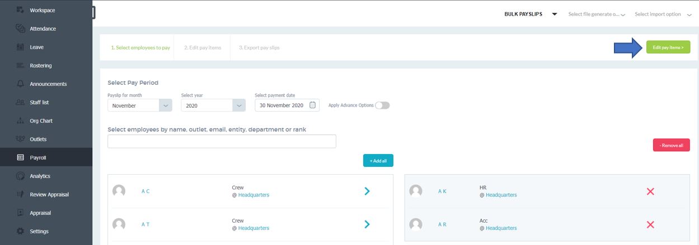699x245 pixels.
Task: Click the green Edit pay items button
Action: (x=668, y=47)
